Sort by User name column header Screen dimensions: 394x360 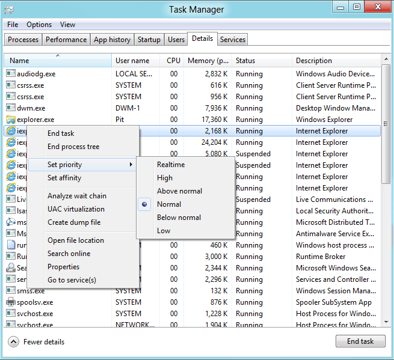pyautogui.click(x=136, y=61)
